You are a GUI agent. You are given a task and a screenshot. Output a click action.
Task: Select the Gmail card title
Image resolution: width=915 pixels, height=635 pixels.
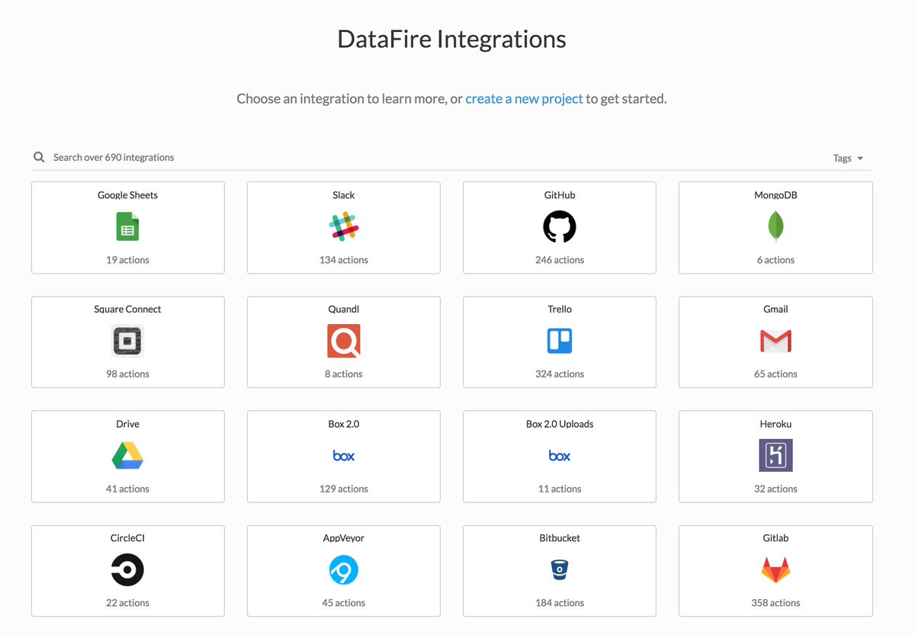[x=775, y=309]
